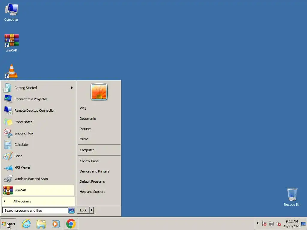Click the muted volume tray icon
Viewport: 307px width, 230px height.
pyautogui.click(x=278, y=224)
